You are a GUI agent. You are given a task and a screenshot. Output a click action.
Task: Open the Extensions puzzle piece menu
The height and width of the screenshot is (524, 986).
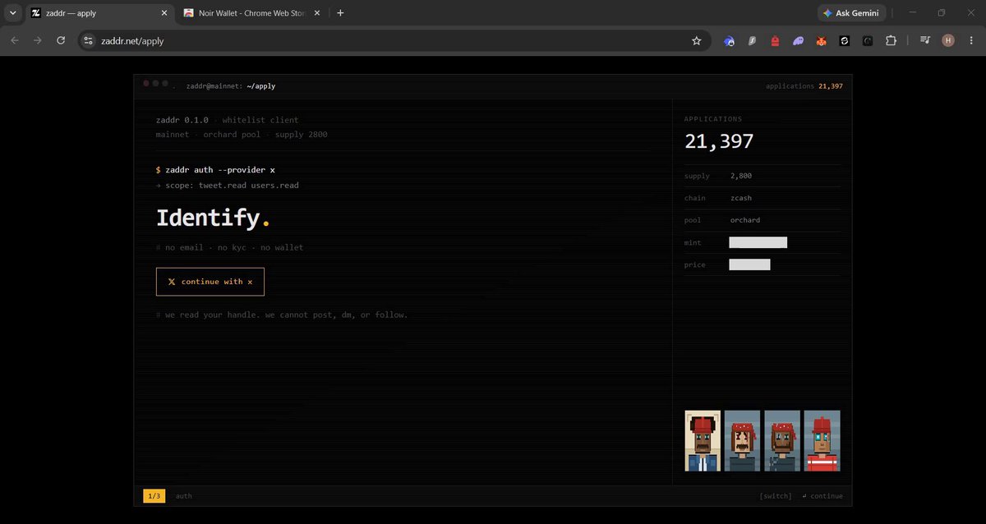pos(891,40)
